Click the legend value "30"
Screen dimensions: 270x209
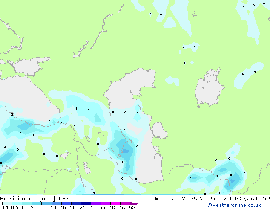[x=92, y=207]
